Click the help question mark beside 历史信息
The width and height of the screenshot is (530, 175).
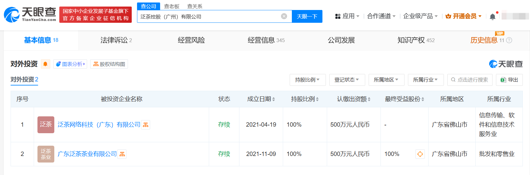click(509, 40)
